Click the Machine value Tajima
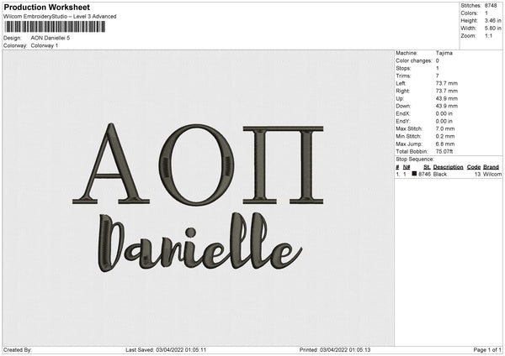 [x=444, y=53]
